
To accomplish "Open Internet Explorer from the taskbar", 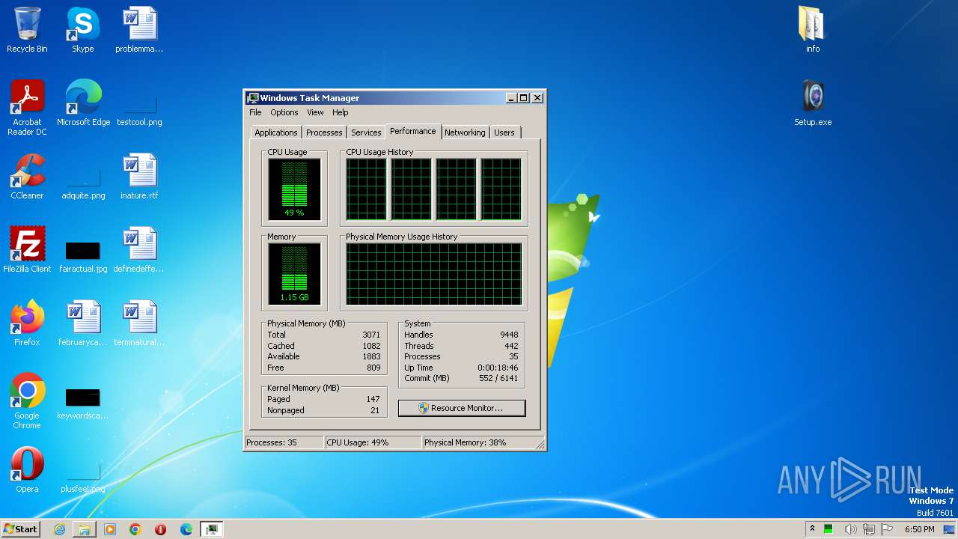I will 59,529.
